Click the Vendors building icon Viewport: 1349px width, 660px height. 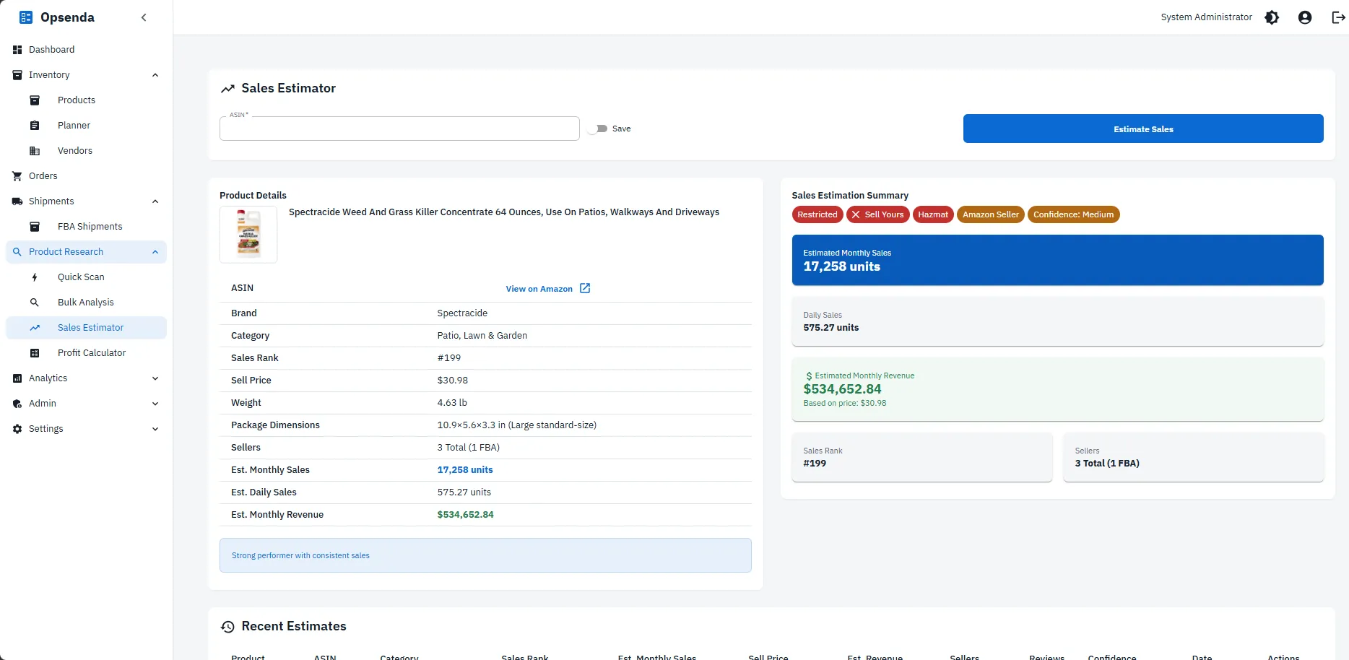click(35, 151)
